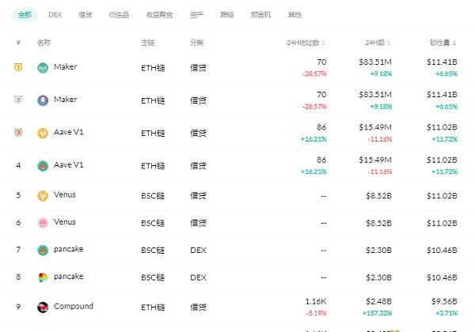The height and width of the screenshot is (332, 475).
Task: Click the bronze third-place medal badge
Action: click(x=18, y=132)
